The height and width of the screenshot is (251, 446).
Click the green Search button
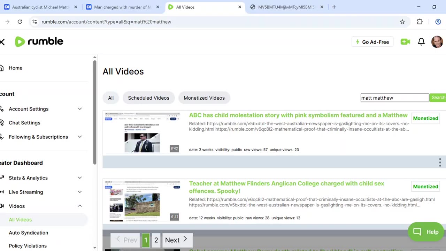[438, 98]
